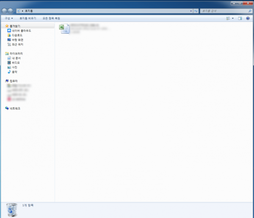Select 컴퓨터 (Computer) in the sidebar

[x=14, y=81]
